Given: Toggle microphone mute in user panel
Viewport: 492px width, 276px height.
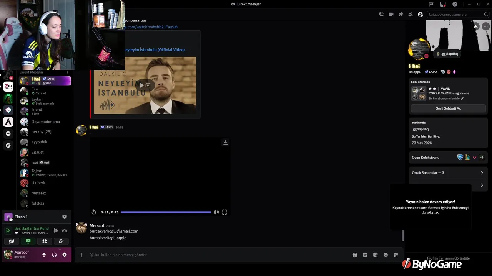Looking at the screenshot, I should coord(44,255).
